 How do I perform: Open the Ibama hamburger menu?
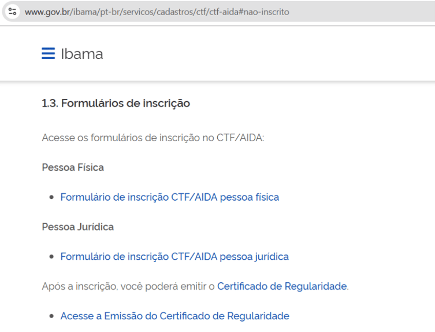tap(48, 54)
